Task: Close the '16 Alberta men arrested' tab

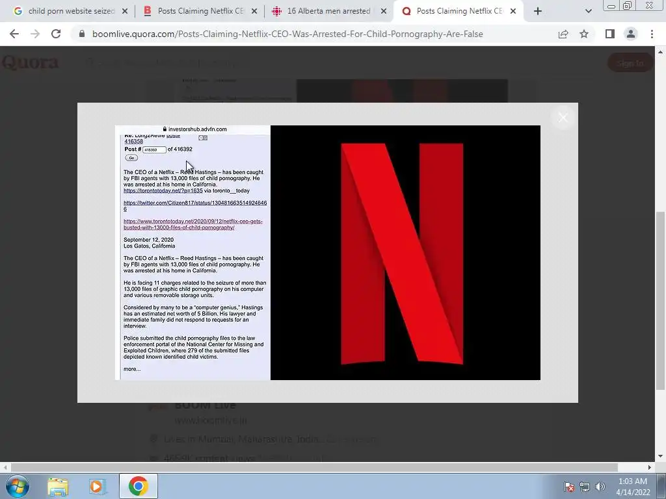Action: tap(384, 11)
